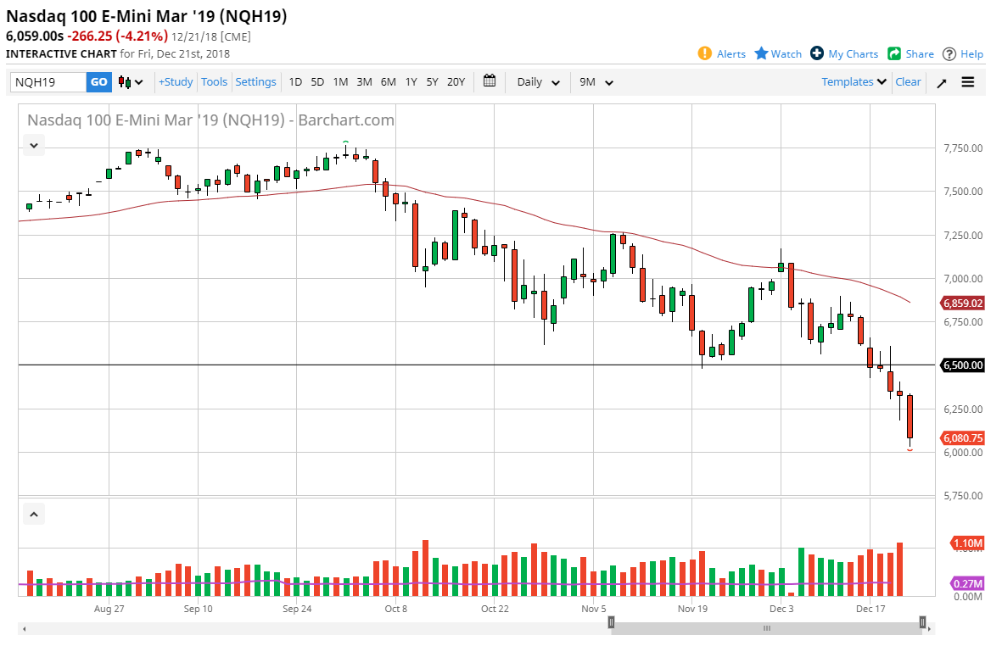Viewport: 1002px width, 646px height.
Task: Click the GO button
Action: pos(98,81)
